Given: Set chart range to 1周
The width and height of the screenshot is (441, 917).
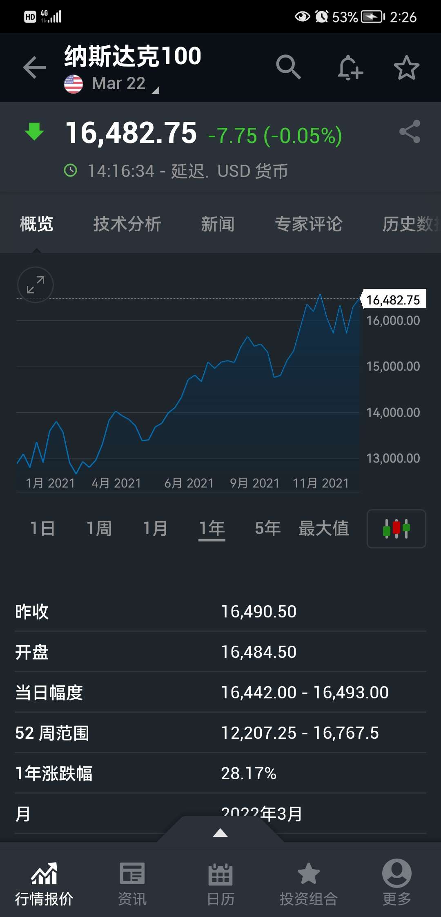Looking at the screenshot, I should point(99,528).
